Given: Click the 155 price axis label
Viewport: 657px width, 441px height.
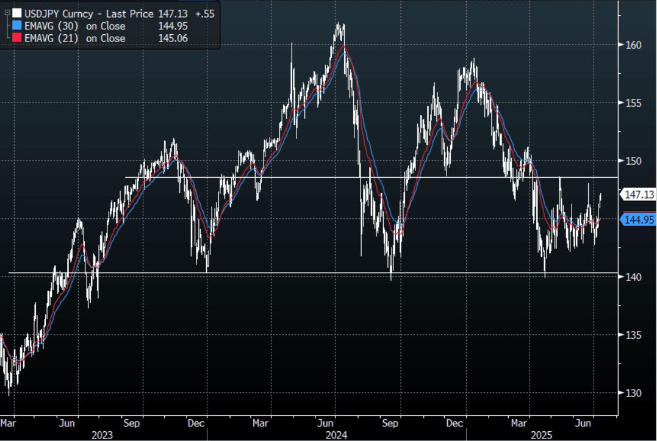Looking at the screenshot, I should click(634, 103).
